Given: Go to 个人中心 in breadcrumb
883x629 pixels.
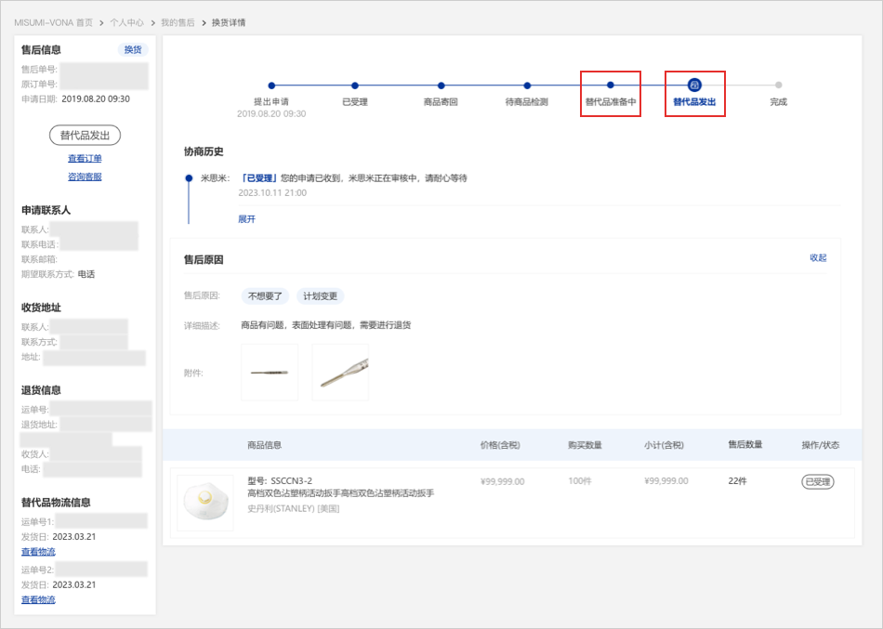Looking at the screenshot, I should pos(126,22).
